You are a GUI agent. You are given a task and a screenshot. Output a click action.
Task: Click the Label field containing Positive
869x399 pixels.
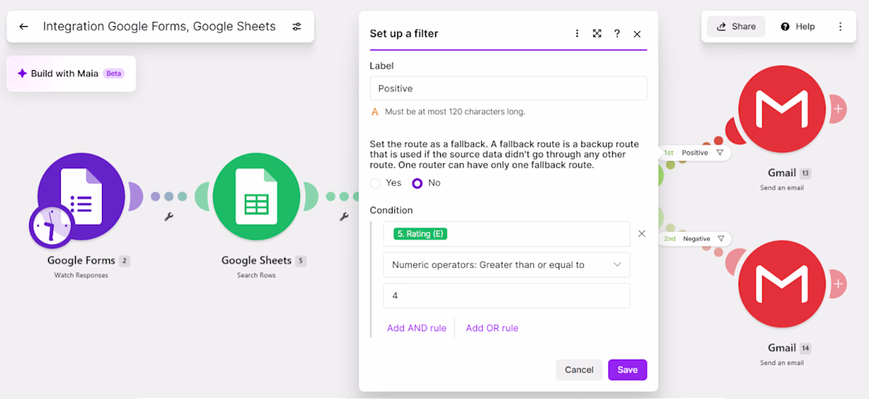click(508, 88)
